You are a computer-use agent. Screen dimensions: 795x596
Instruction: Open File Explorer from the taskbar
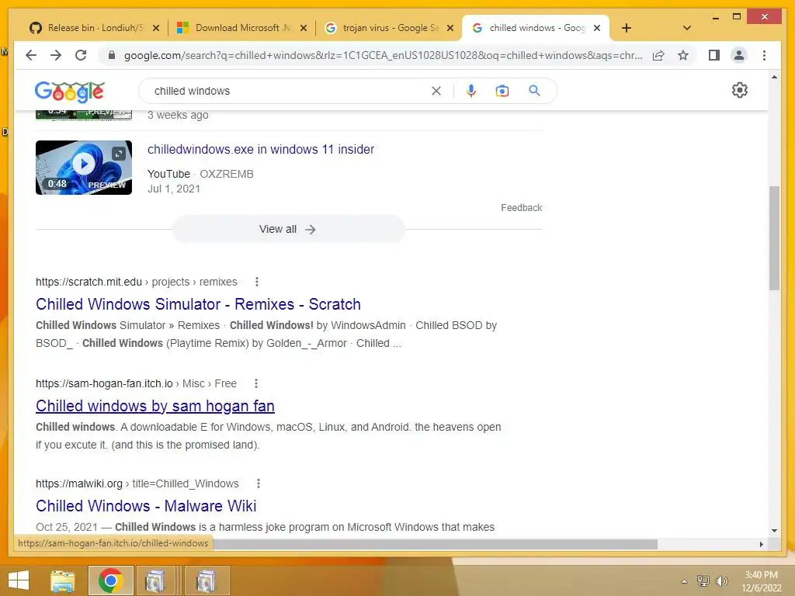pos(62,580)
